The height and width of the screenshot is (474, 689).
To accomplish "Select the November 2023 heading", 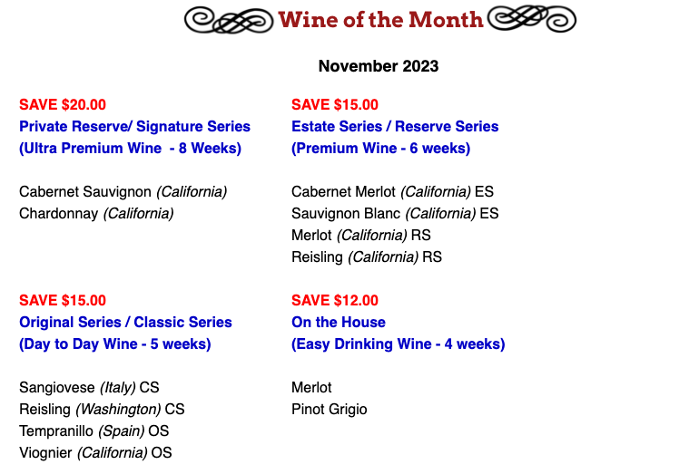I will (379, 66).
